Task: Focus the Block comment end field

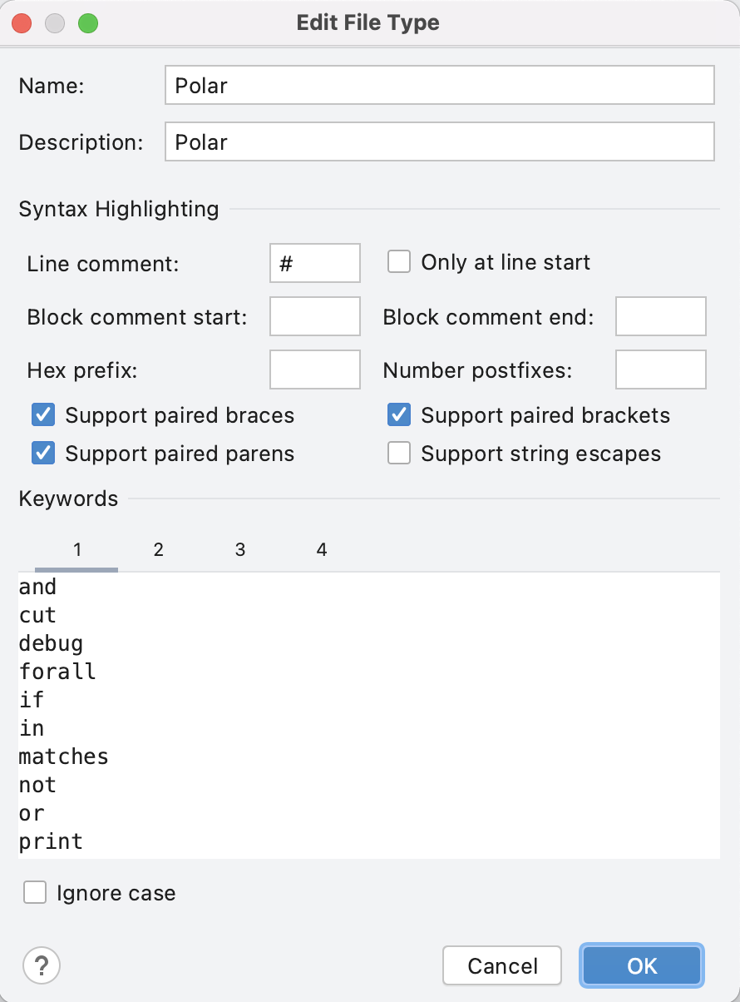Action: pyautogui.click(x=660, y=317)
